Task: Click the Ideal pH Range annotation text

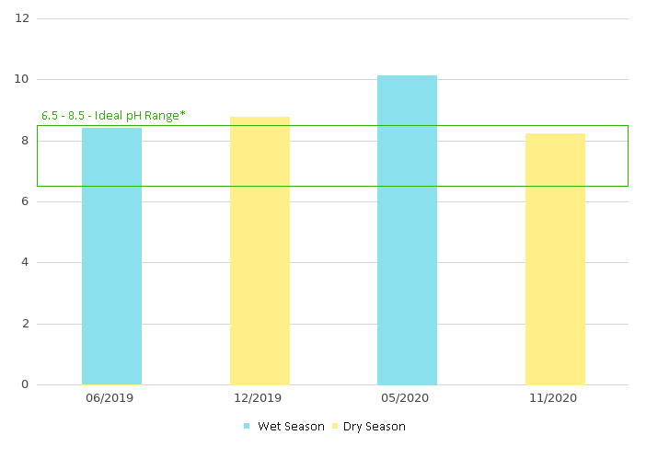Action: coord(113,116)
